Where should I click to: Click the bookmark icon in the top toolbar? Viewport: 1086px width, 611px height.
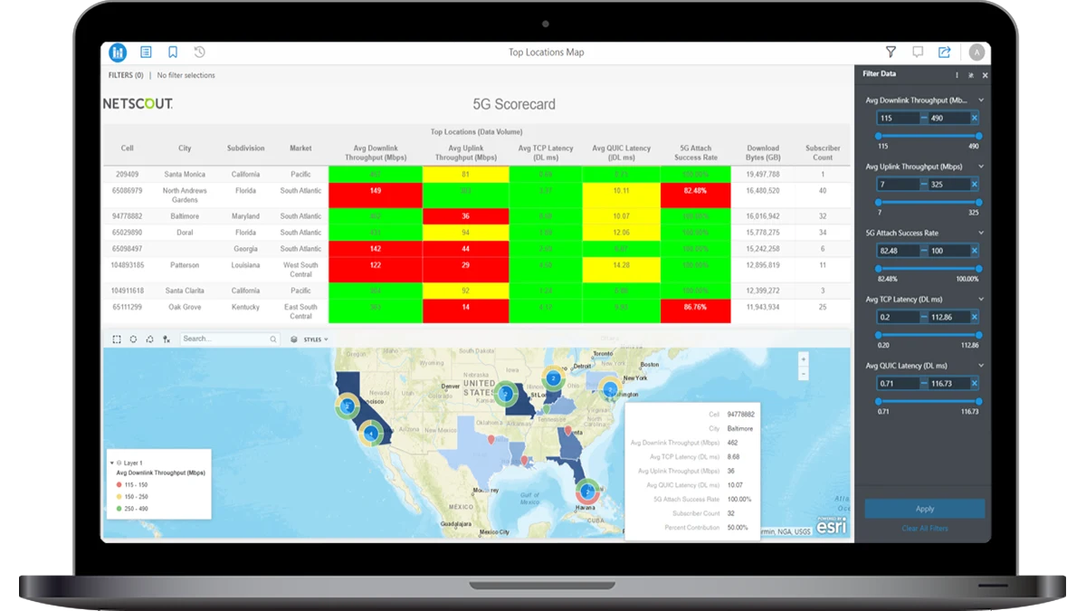pos(174,53)
